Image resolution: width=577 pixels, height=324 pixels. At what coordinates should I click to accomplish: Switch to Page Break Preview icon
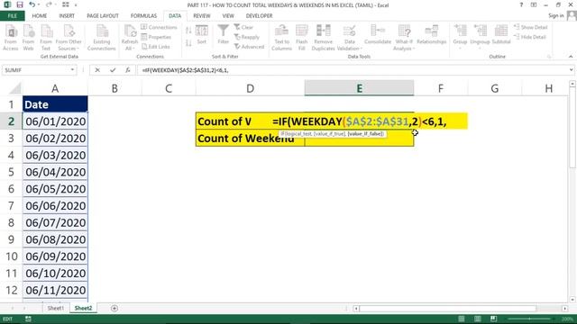pyautogui.click(x=493, y=319)
